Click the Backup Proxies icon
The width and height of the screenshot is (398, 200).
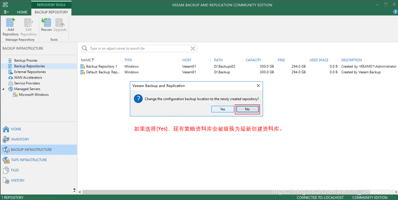(x=10, y=60)
